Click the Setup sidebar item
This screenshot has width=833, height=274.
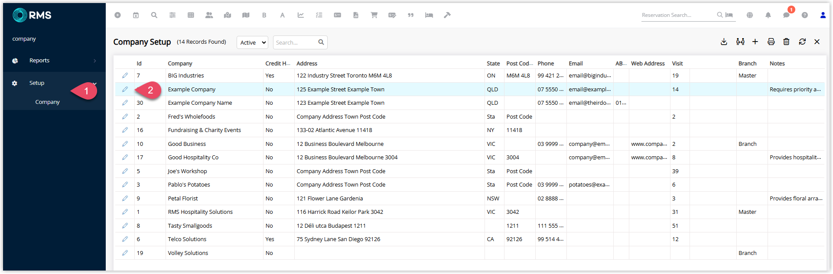37,83
